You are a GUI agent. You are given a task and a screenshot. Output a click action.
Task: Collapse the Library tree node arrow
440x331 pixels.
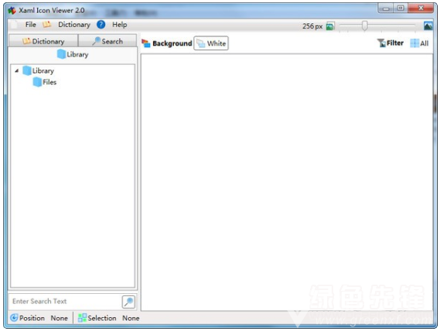[x=16, y=70]
